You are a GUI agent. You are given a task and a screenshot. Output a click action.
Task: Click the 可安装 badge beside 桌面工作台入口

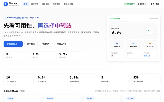pos(22,91)
